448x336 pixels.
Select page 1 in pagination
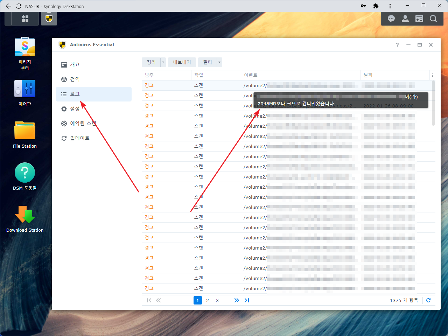[x=198, y=300]
